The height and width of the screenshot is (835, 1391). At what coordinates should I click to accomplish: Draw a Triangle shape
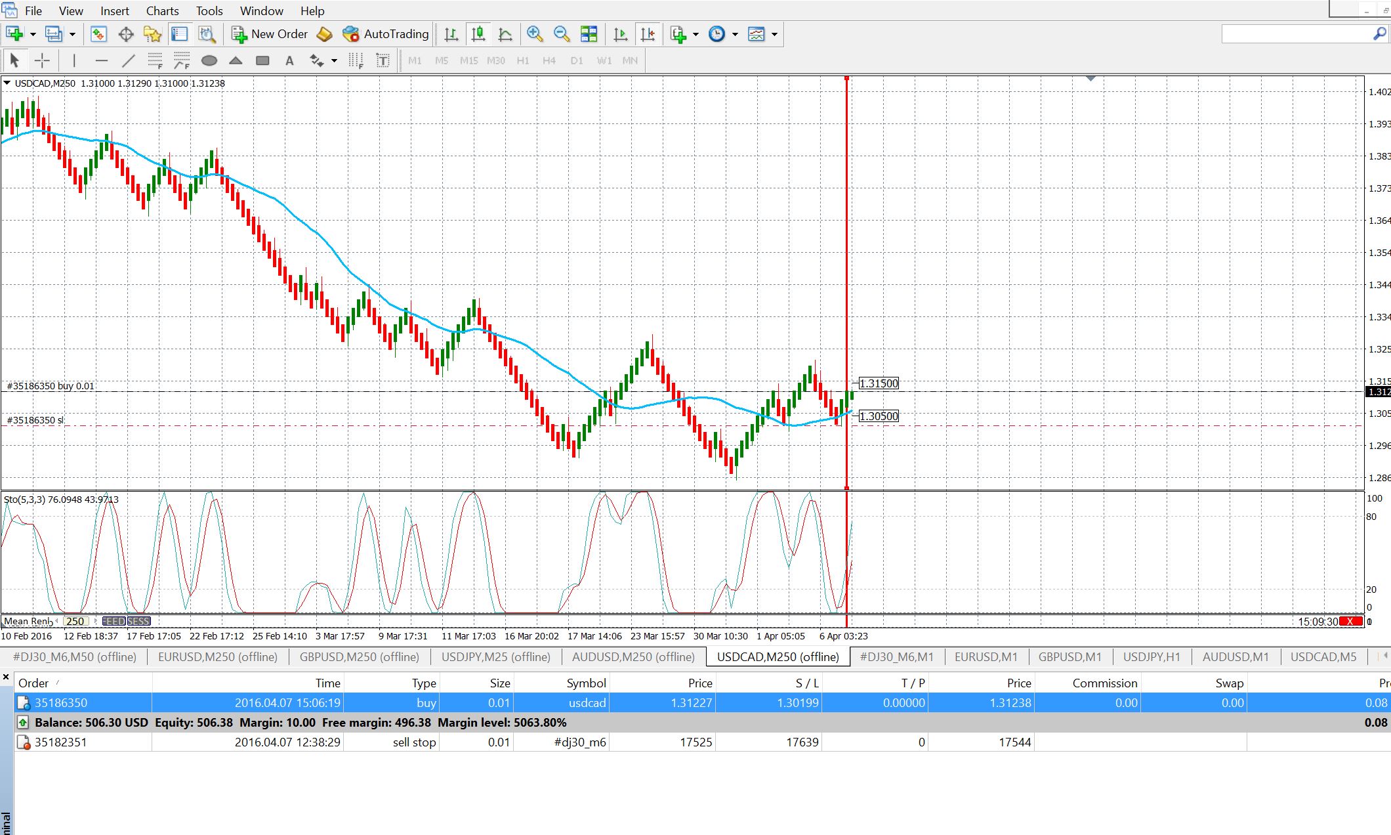tap(236, 61)
